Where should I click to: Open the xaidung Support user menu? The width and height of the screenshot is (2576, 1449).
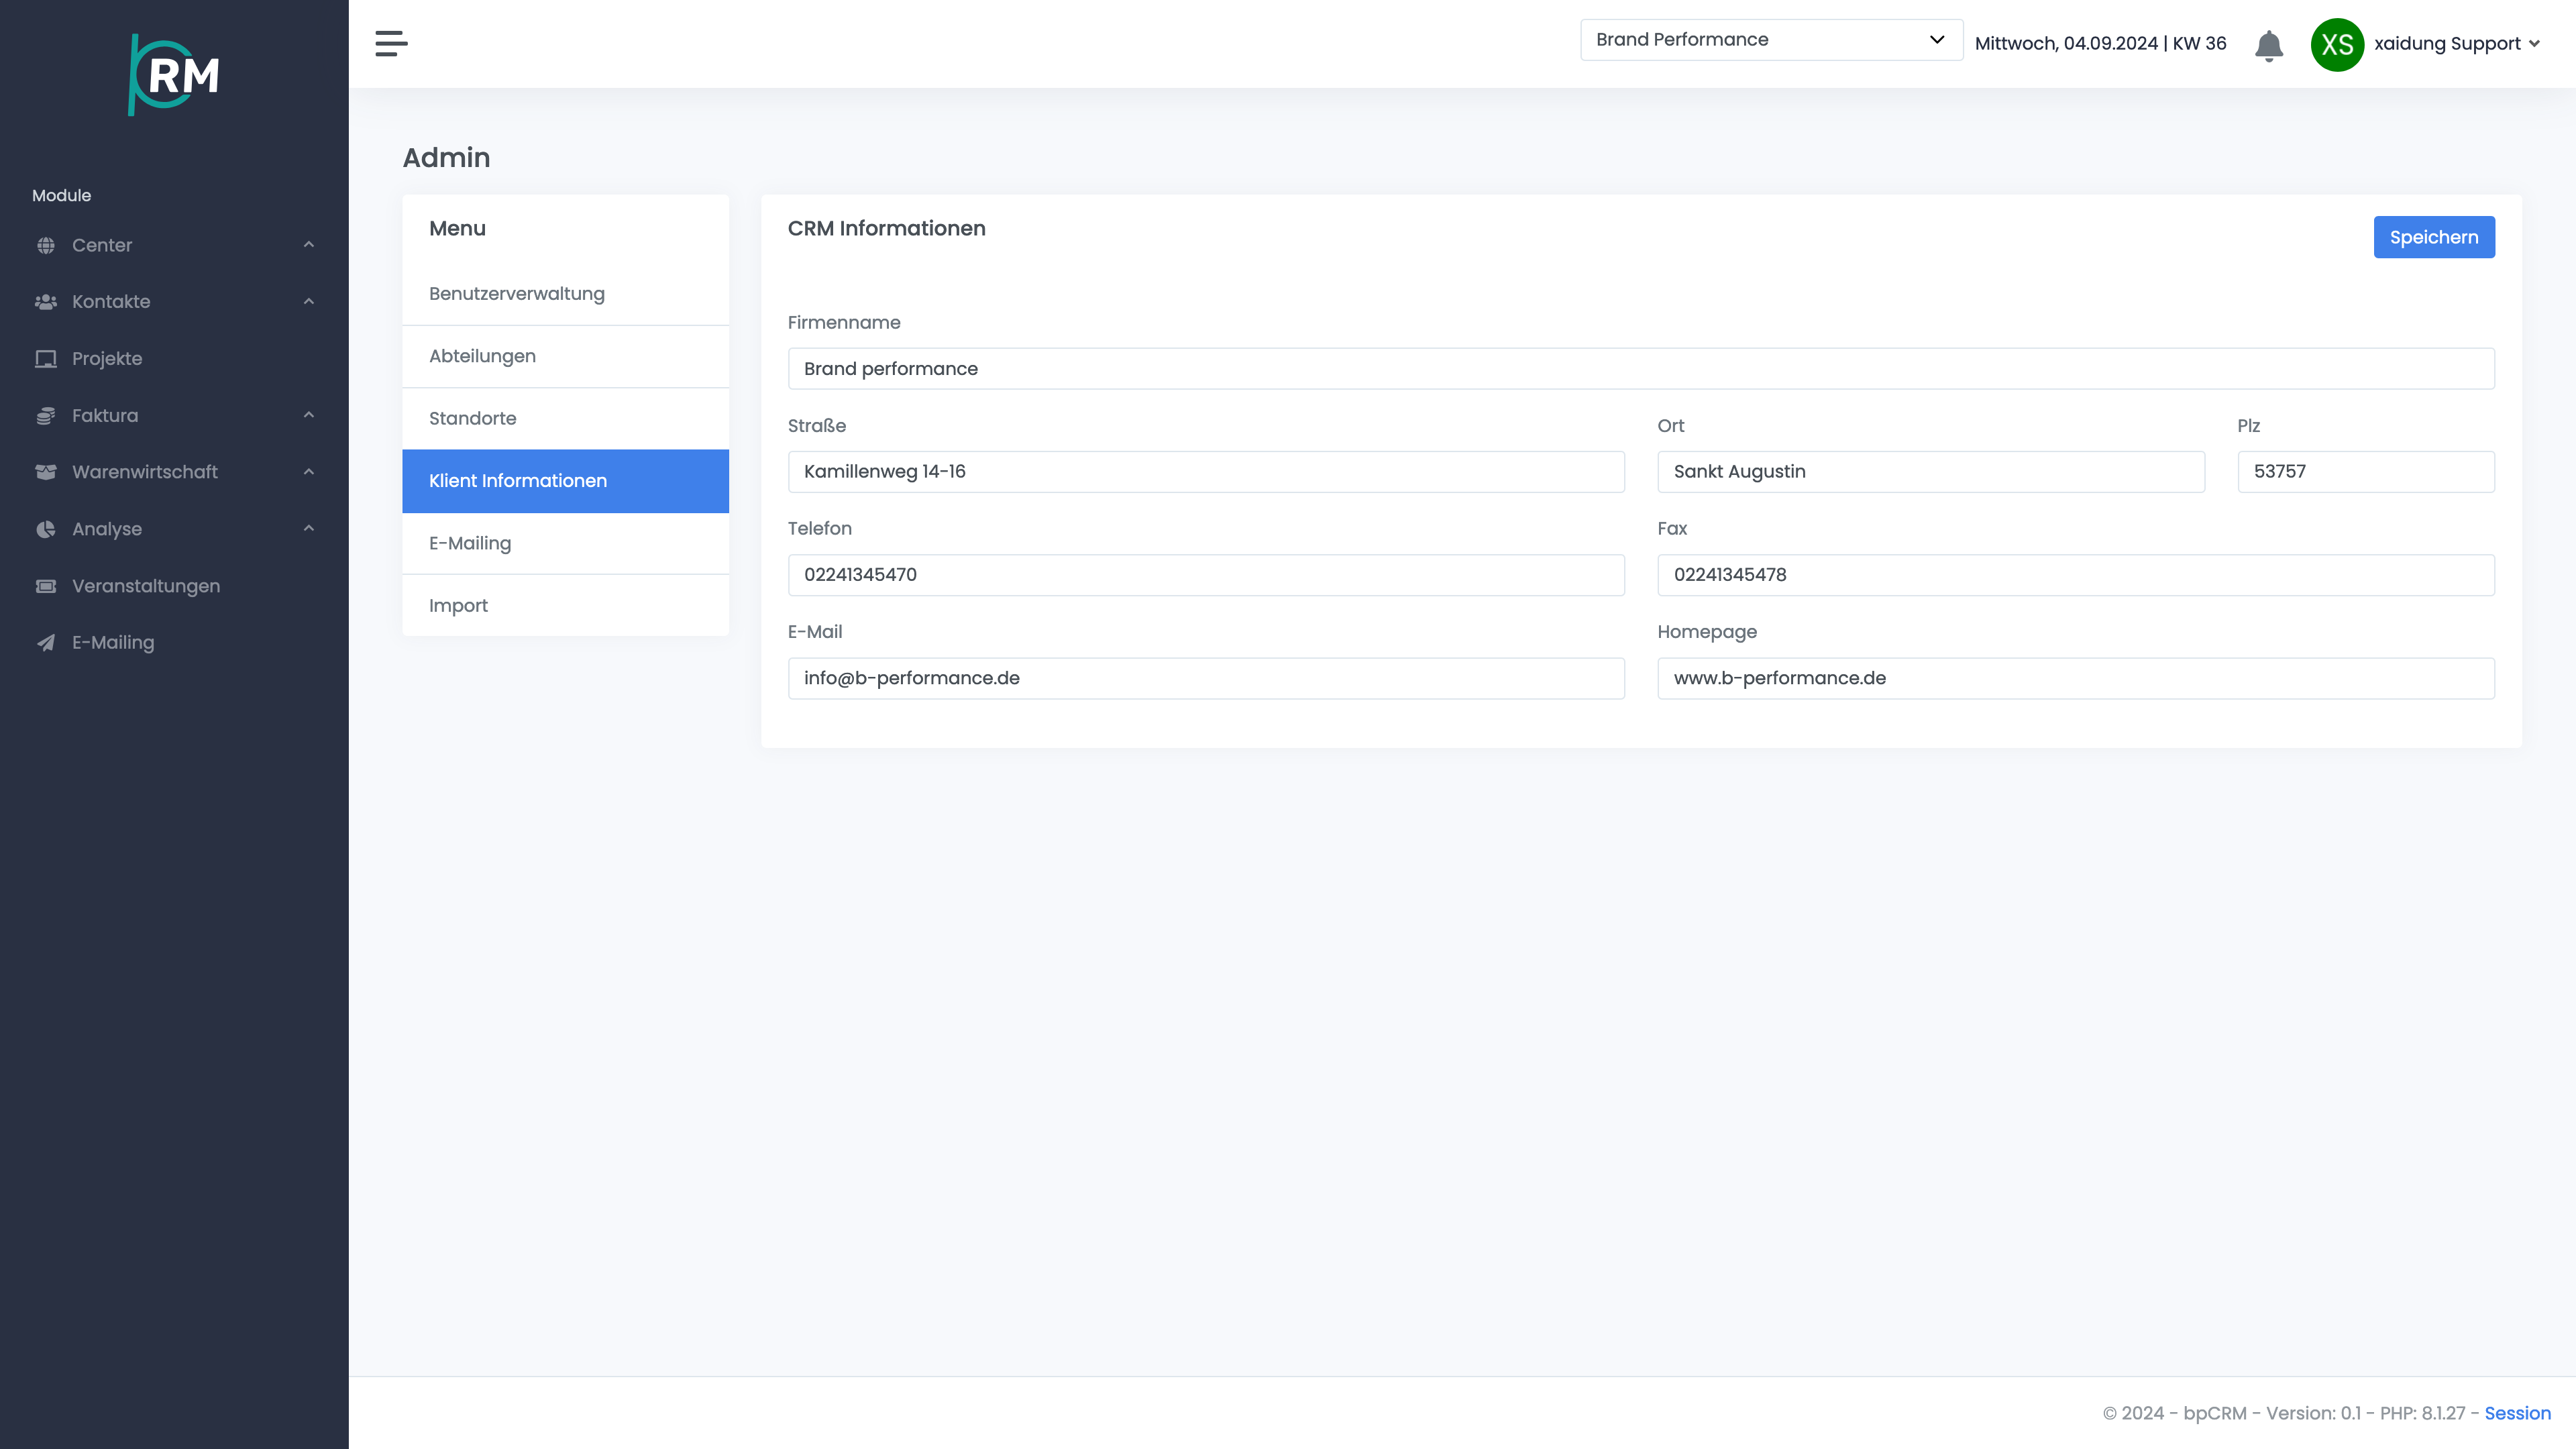[2456, 44]
